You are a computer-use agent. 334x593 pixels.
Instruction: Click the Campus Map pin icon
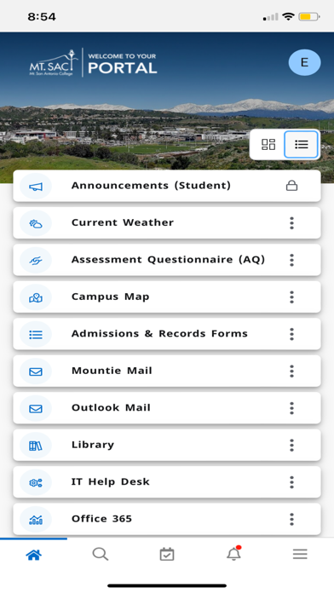36,297
